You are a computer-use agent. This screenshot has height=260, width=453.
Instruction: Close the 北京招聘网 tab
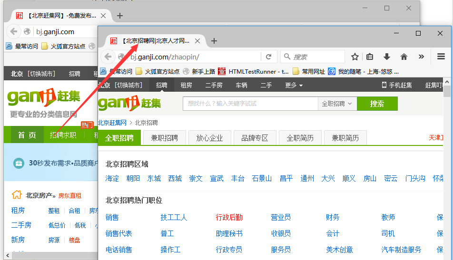(x=197, y=41)
